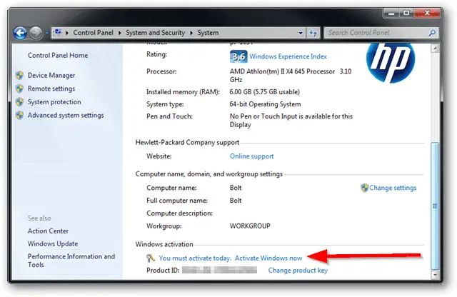The height and width of the screenshot is (297, 457).
Task: Select the WORKGROUP value
Action: point(250,226)
